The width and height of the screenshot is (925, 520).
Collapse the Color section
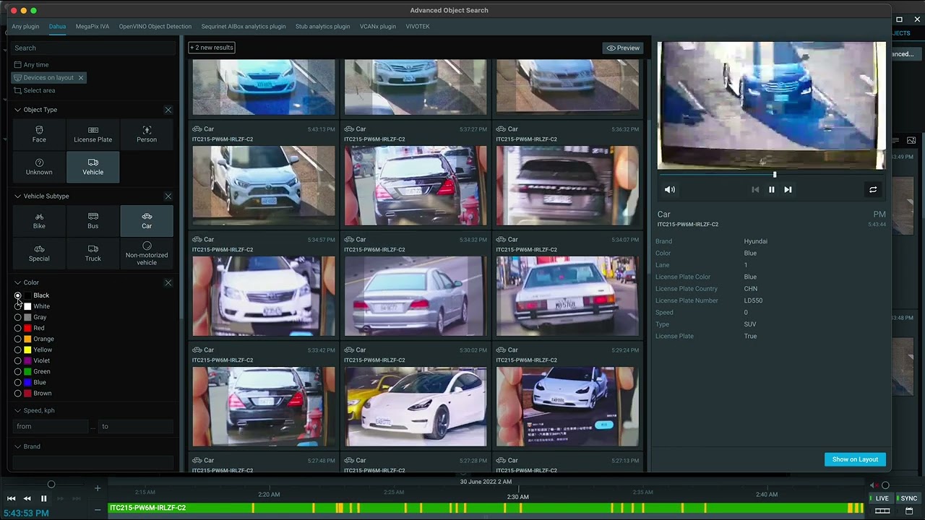point(17,282)
